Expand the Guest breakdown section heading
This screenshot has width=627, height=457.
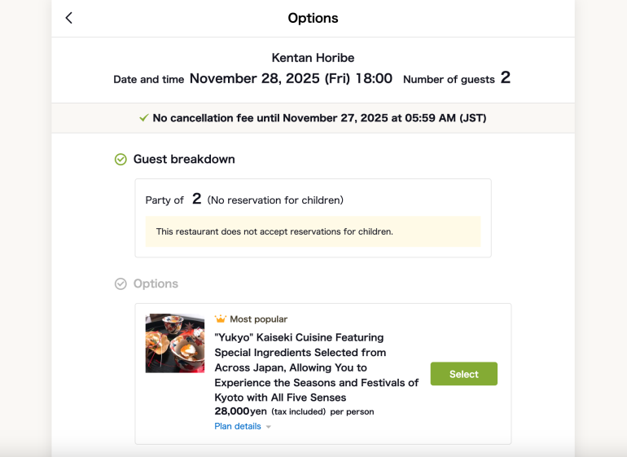tap(184, 160)
